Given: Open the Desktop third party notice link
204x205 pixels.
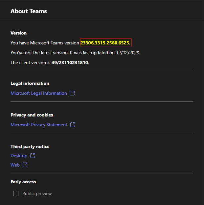Looking at the screenshot, I should point(19,156).
